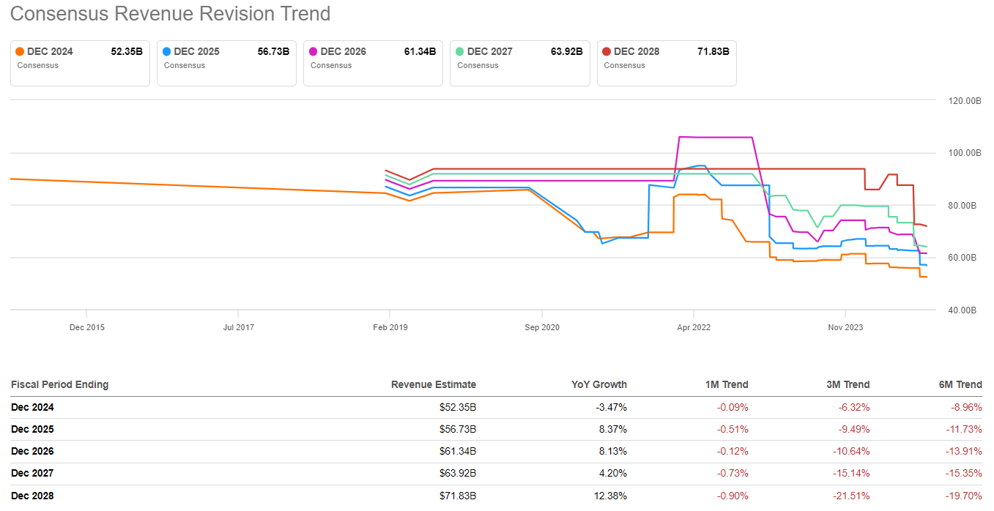Click the Revenue Estimate column header
Image resolution: width=994 pixels, height=511 pixels.
433,384
